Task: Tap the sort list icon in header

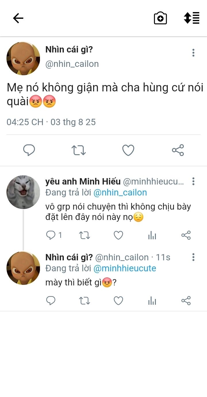Action: click(191, 18)
